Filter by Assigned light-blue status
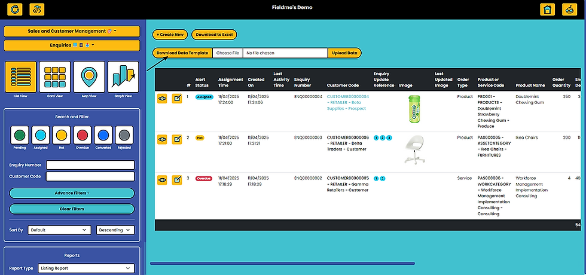586x275 pixels. pyautogui.click(x=41, y=135)
